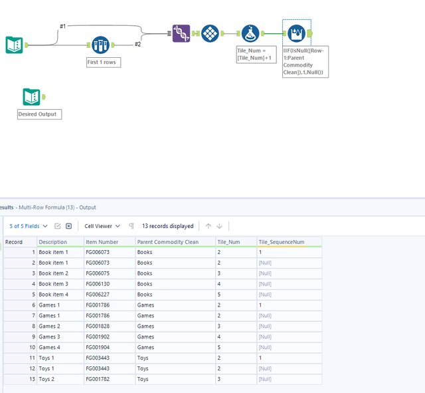This screenshot has height=393, width=425.
Task: Select Parent Commodity Clean cell in record 11
Action: point(175,358)
